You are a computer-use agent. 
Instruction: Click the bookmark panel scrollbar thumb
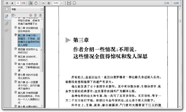click(42, 50)
